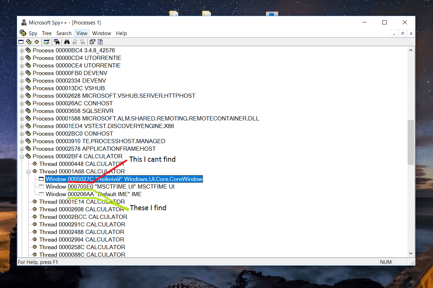Select Process 00001588 MICROSOFT.ALM.SHARED.REMOTING.REMOTECONTAINER.DLL row
The width and height of the screenshot is (433, 288).
pyautogui.click(x=146, y=118)
